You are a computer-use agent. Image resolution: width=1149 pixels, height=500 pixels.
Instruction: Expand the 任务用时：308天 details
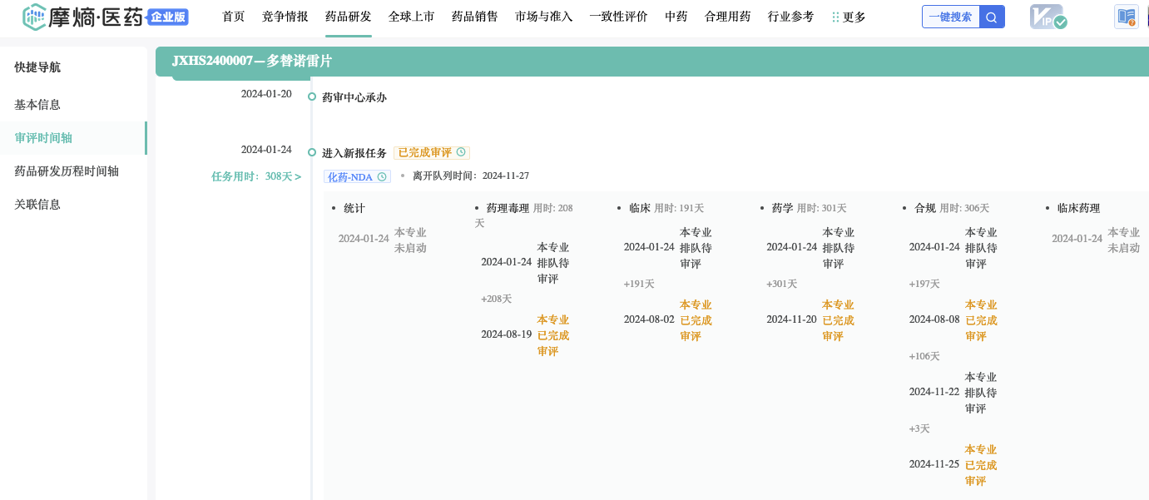point(256,176)
